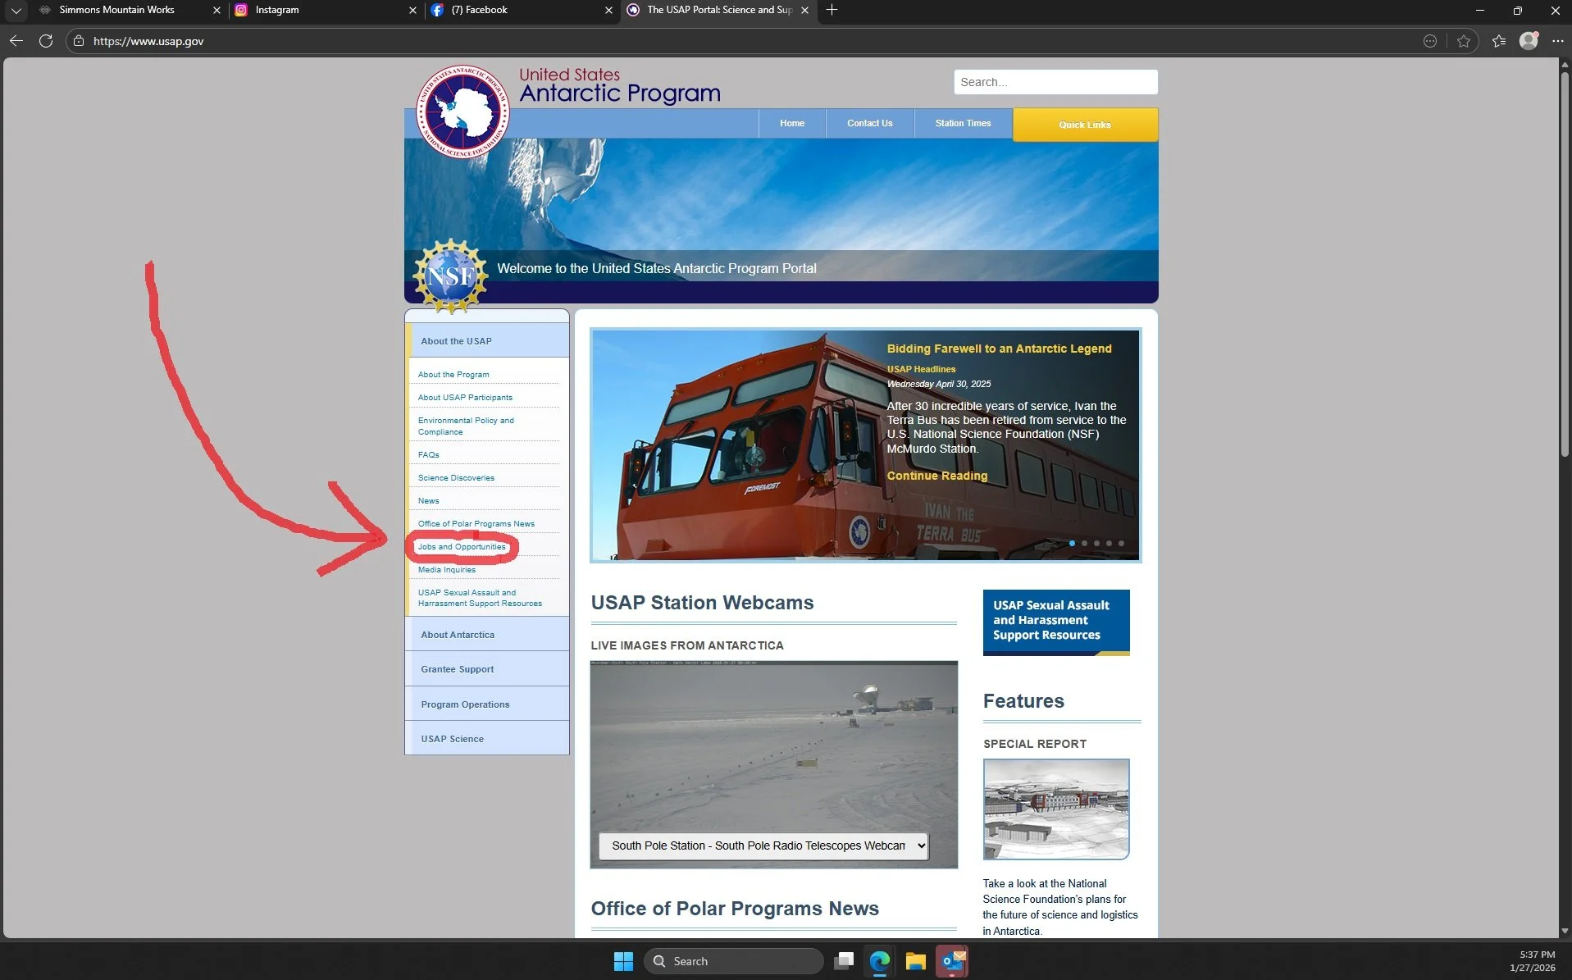Click Bidding Farewell to an Antarctic Legend headline

coord(999,349)
